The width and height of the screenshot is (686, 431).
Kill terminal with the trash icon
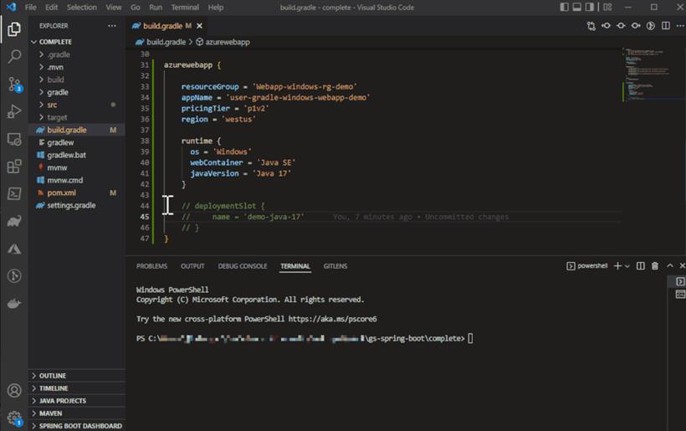click(x=655, y=265)
